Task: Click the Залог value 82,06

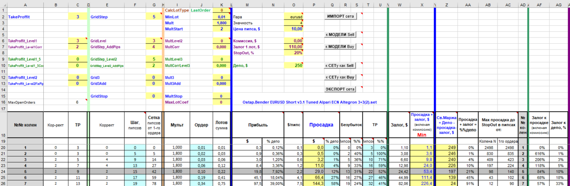Action: point(399,183)
